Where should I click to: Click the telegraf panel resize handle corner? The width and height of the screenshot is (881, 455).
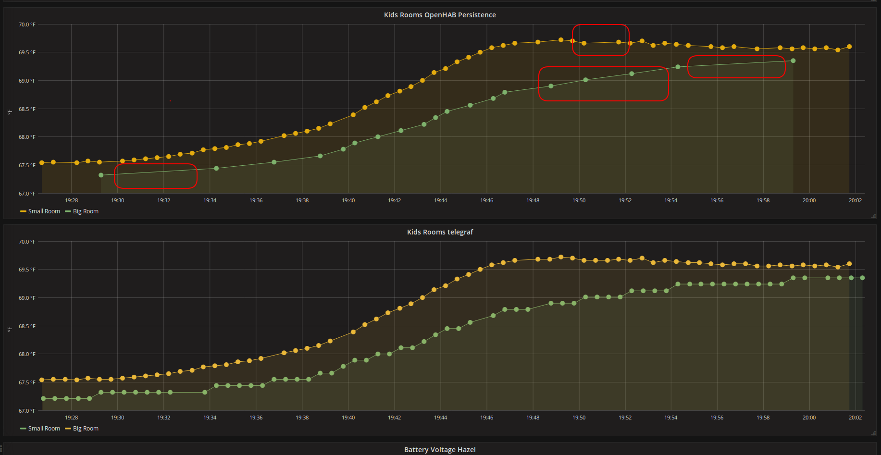coord(873,433)
